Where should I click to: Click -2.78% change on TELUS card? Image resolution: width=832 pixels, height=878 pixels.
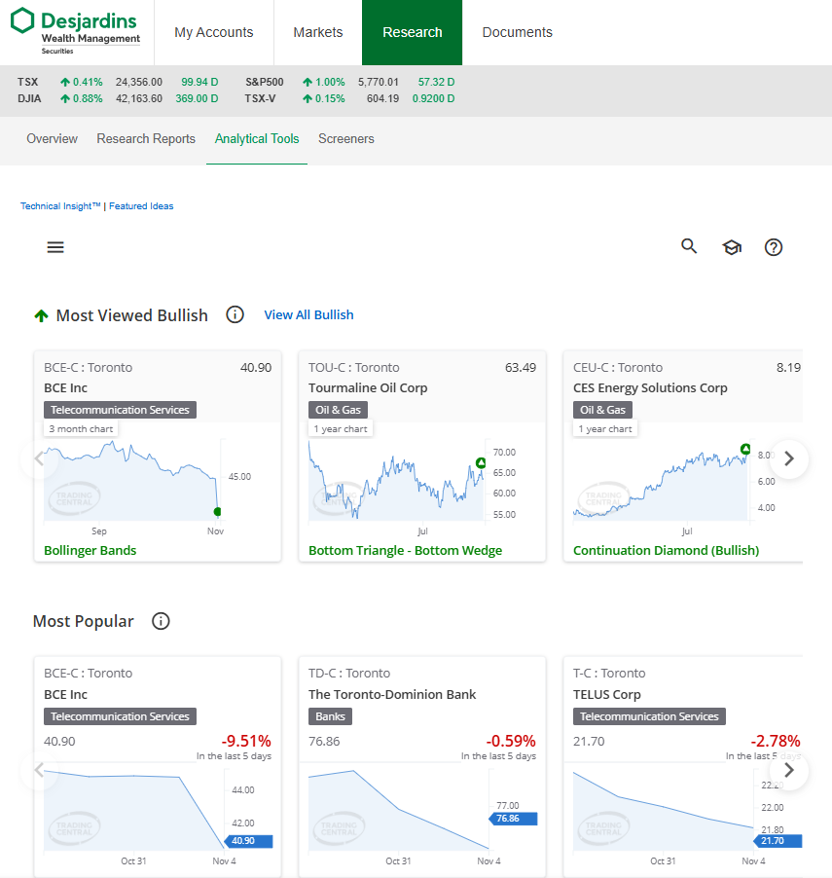[776, 741]
